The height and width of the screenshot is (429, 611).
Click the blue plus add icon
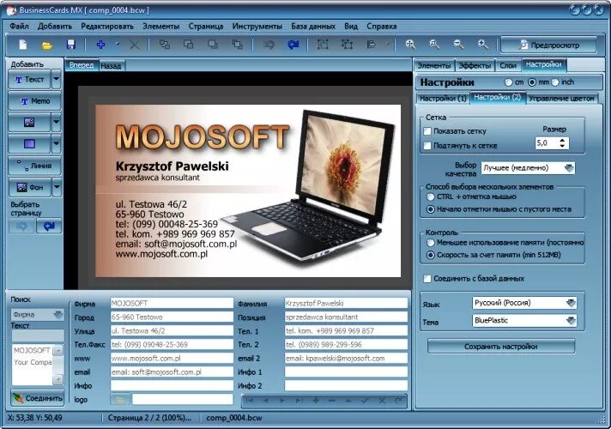point(101,45)
